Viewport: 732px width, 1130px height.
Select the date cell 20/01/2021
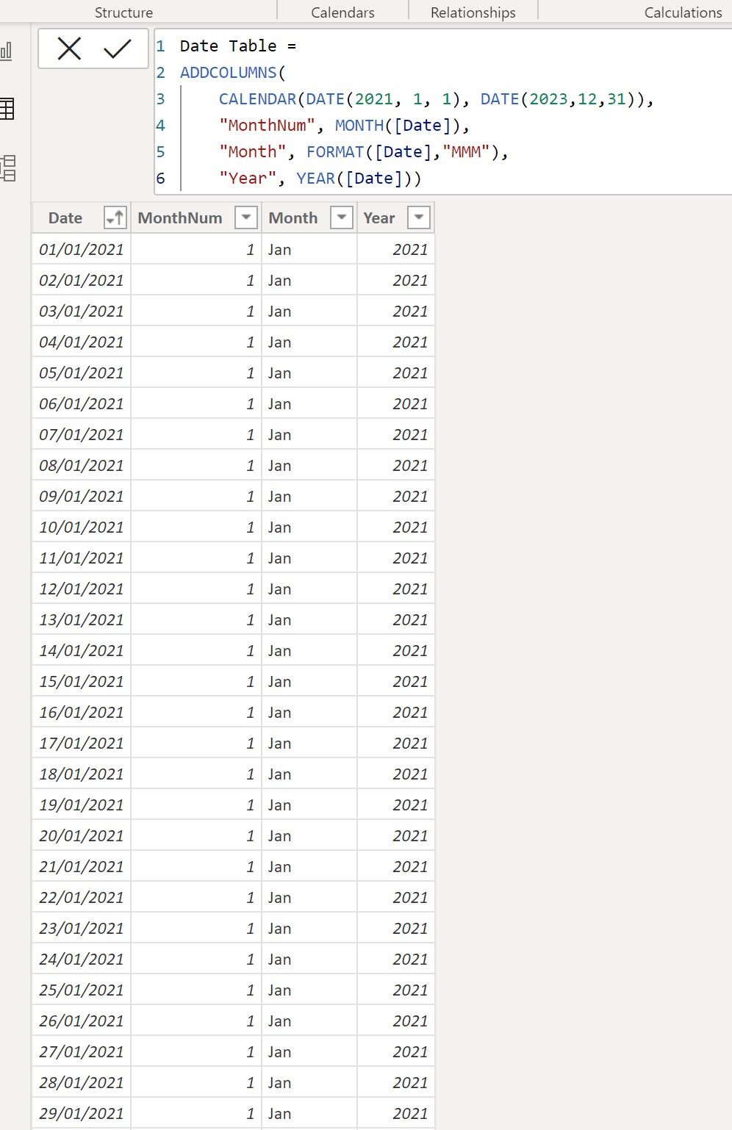[82, 835]
